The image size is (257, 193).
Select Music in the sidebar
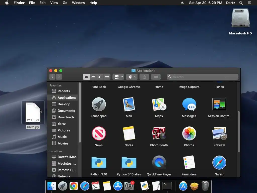(x=63, y=137)
